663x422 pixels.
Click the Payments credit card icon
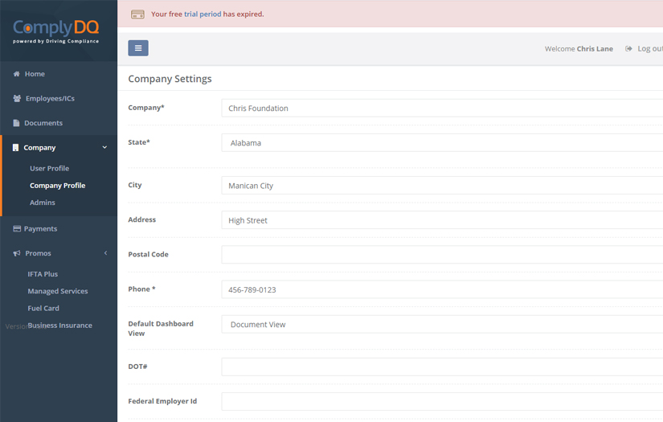tap(17, 229)
